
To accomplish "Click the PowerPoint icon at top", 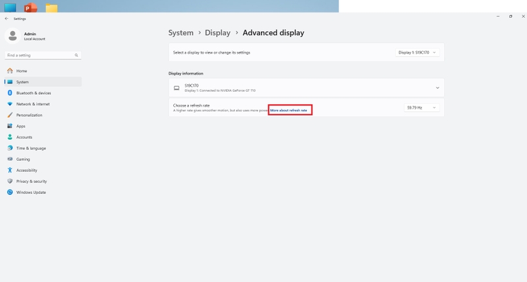I will coord(30,7).
